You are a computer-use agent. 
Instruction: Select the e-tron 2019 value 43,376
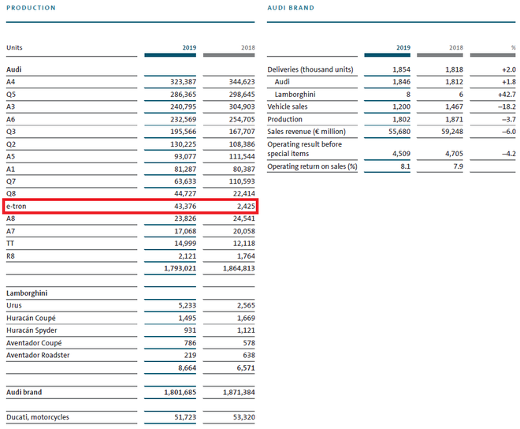[x=185, y=206]
